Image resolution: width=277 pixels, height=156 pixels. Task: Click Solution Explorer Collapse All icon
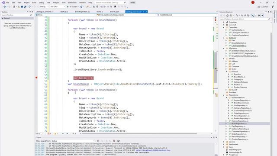coord(245,16)
